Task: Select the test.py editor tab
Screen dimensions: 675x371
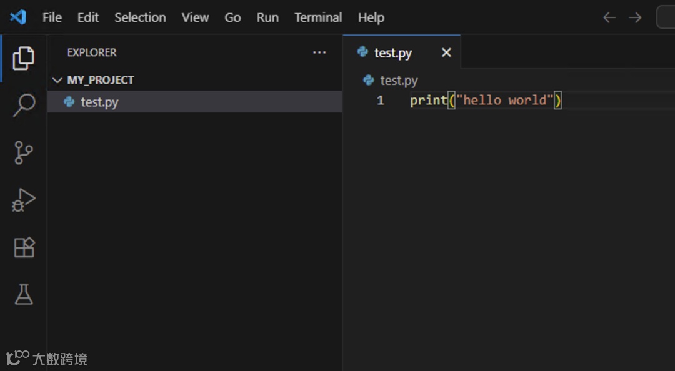Action: pyautogui.click(x=392, y=53)
